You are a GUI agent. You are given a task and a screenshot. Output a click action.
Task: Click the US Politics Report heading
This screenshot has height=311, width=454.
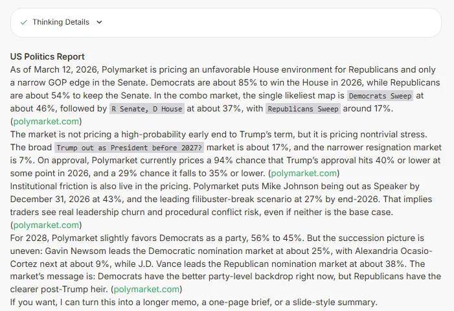[47, 57]
